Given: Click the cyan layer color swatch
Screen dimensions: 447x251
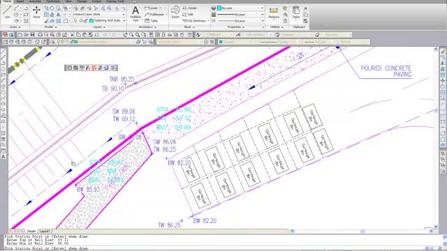Looking at the screenshot, I should (x=91, y=20).
